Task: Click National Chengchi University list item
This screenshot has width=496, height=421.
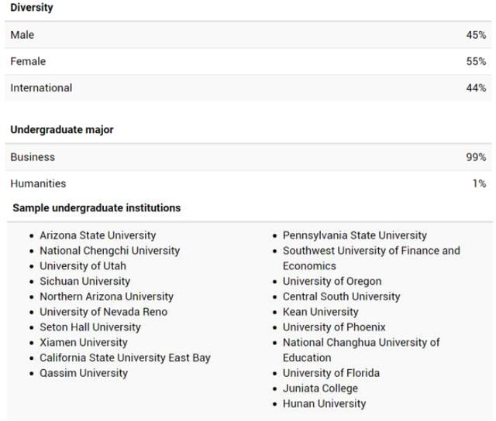Action: 110,251
